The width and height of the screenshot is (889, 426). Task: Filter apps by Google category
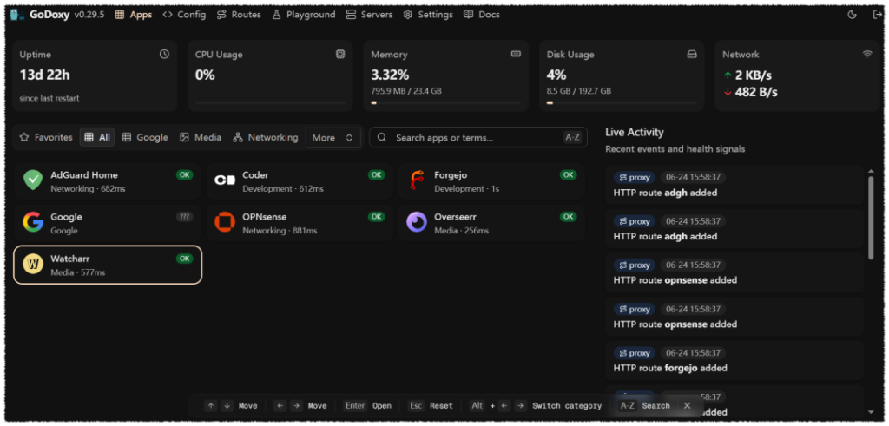click(x=145, y=137)
